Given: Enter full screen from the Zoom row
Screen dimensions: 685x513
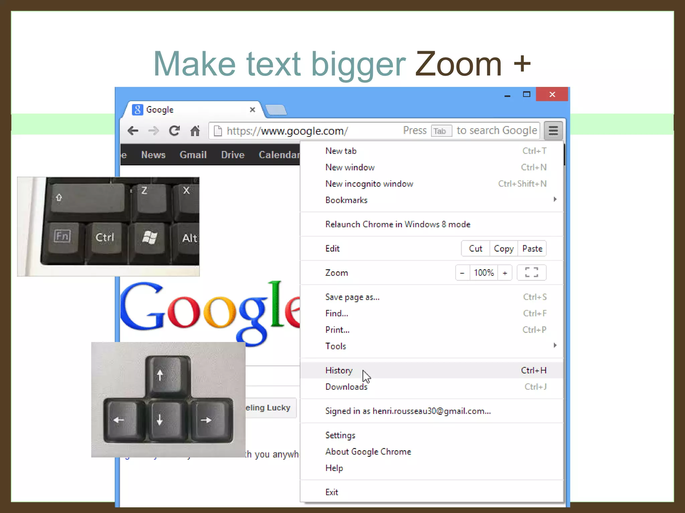Looking at the screenshot, I should (x=531, y=273).
